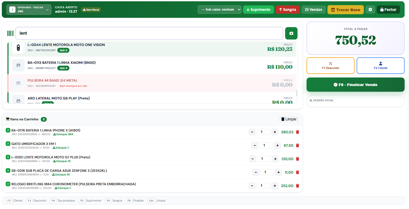Click the F3 Desconto shortcut hint in footer

coord(36,201)
